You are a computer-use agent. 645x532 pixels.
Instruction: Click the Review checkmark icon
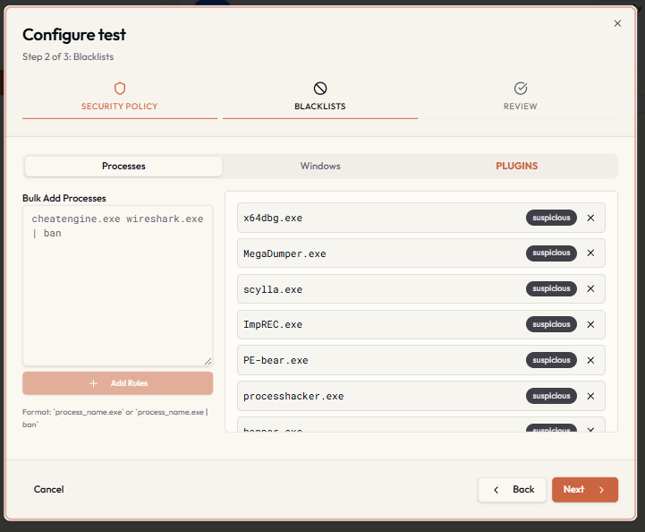[521, 88]
